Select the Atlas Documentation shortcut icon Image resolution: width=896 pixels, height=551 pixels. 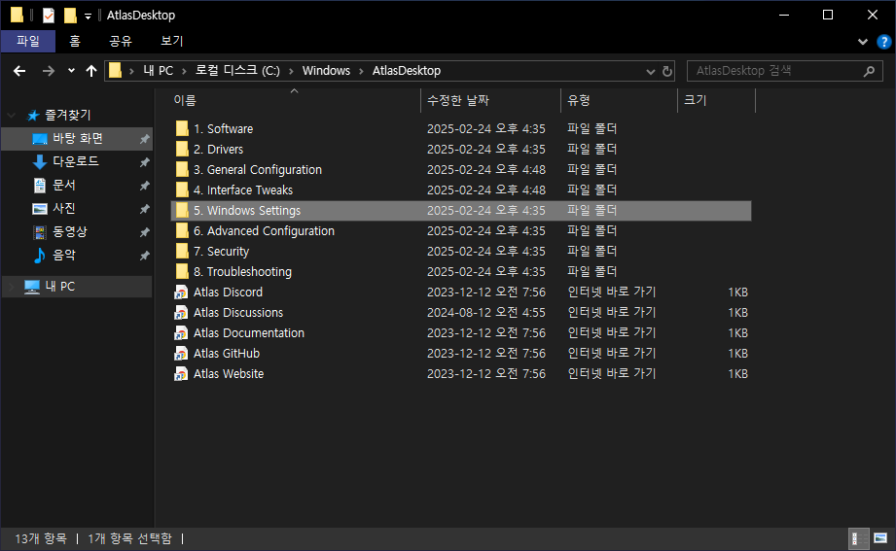click(x=181, y=333)
